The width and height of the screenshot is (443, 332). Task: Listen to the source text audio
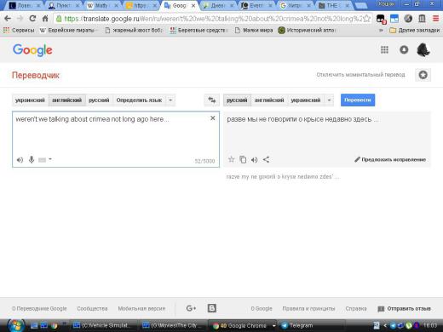pyautogui.click(x=20, y=160)
